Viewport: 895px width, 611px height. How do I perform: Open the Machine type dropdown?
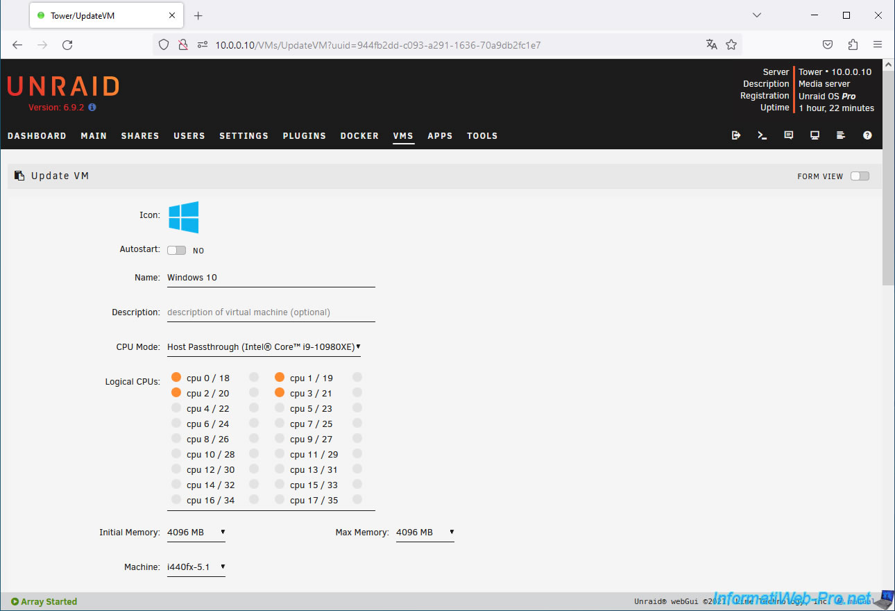(196, 567)
